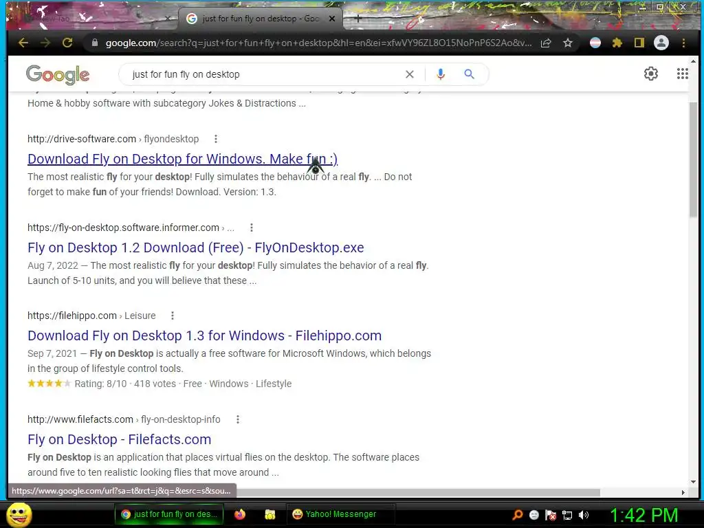This screenshot has height=528, width=704.
Task: Click the scroll down arrow
Action: (693, 482)
